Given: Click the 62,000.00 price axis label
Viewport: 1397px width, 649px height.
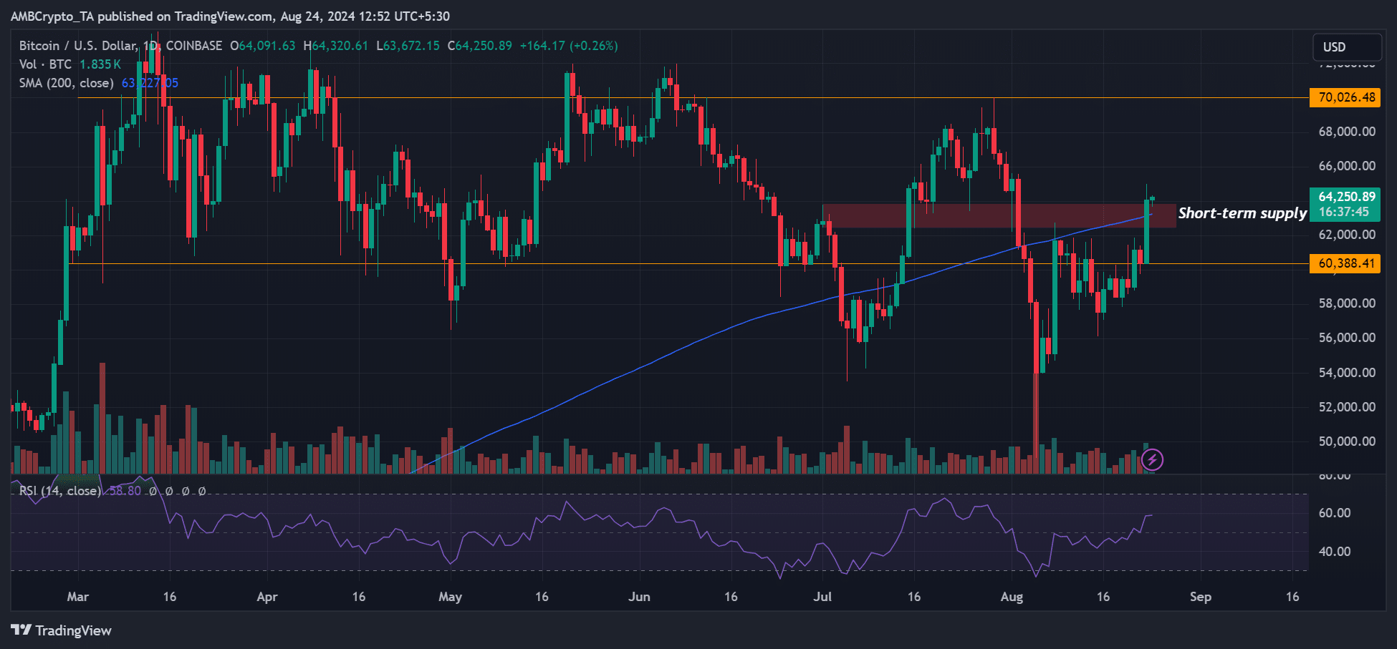Looking at the screenshot, I should 1347,235.
